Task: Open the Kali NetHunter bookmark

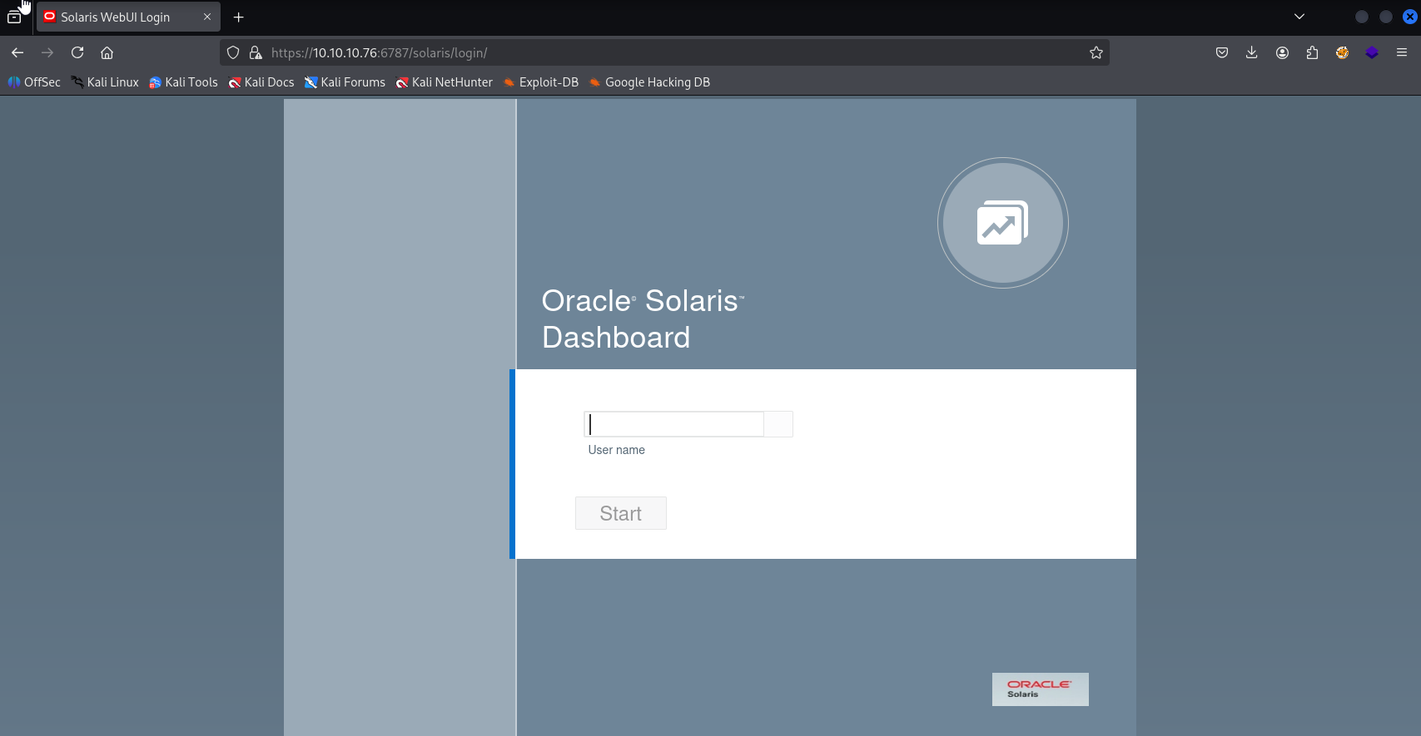Action: click(x=445, y=82)
